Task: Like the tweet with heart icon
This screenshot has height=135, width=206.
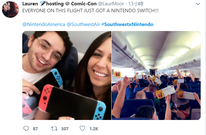Action: pos(82,128)
